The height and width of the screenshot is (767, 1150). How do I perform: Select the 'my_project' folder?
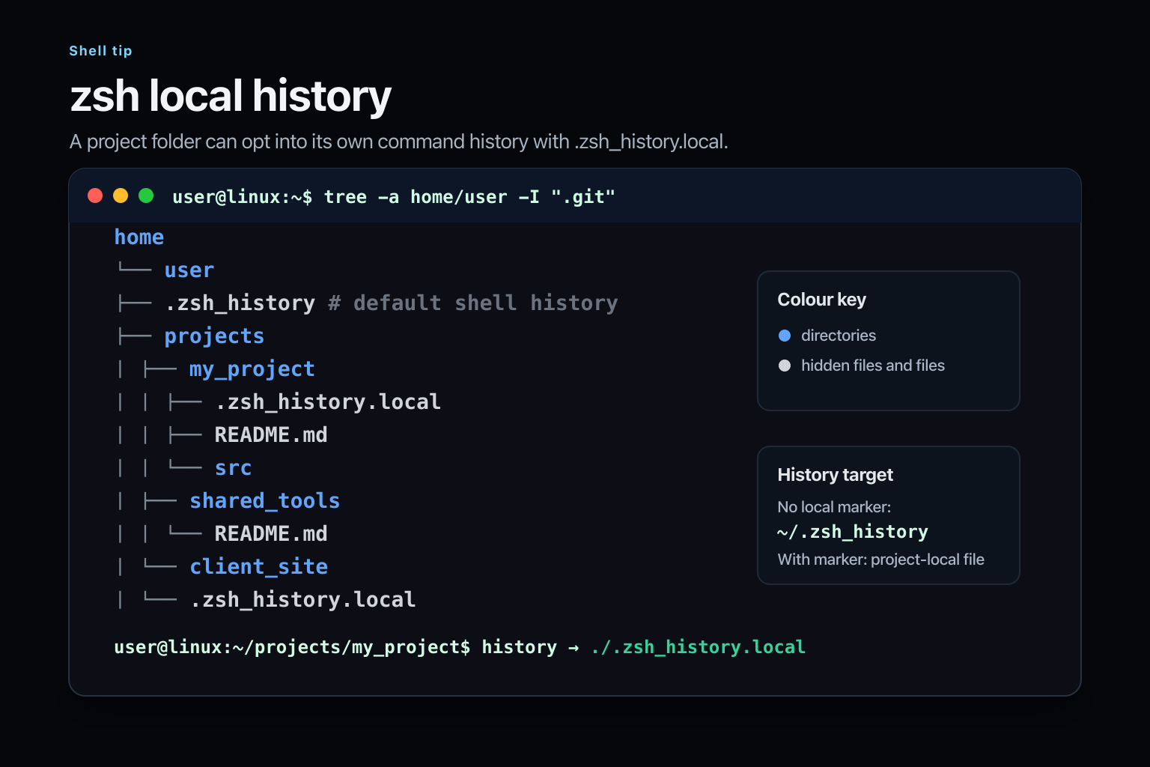pos(252,369)
